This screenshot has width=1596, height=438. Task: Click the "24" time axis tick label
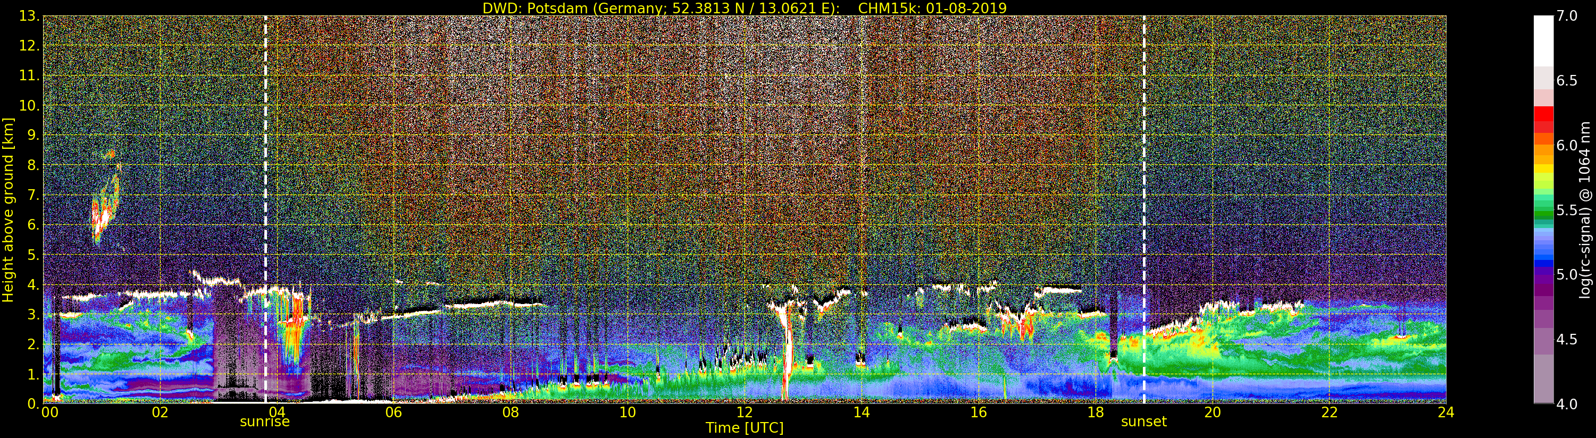coord(1446,412)
